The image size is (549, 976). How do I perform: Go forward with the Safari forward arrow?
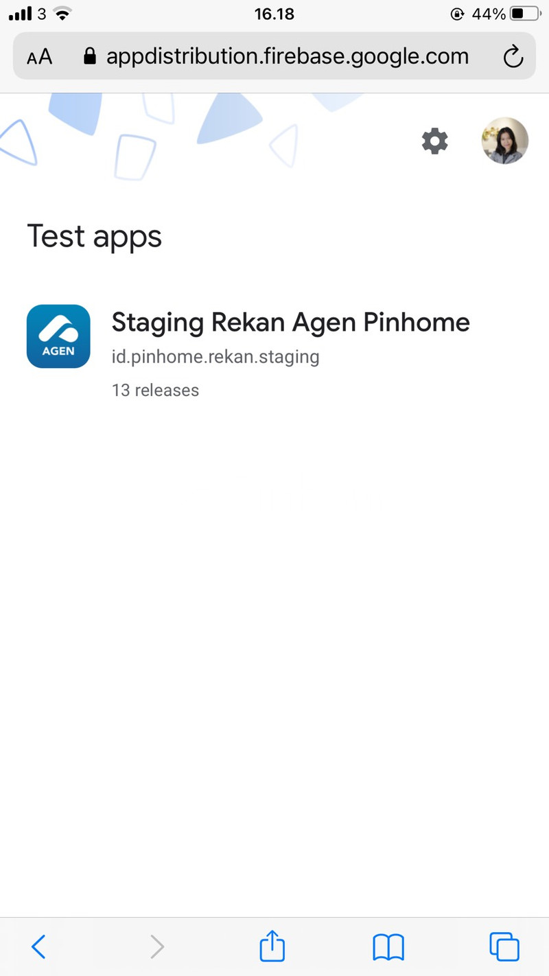point(157,947)
